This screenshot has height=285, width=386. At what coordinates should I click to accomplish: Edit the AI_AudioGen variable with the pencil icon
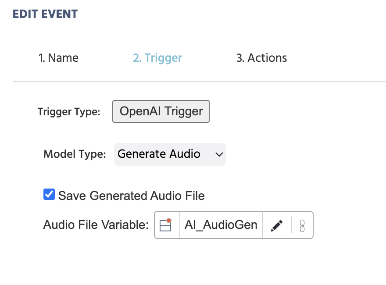tap(278, 225)
